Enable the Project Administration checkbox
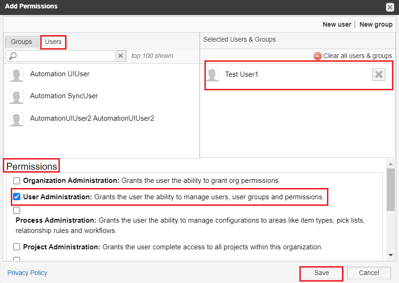The height and width of the screenshot is (283, 399). [x=16, y=247]
